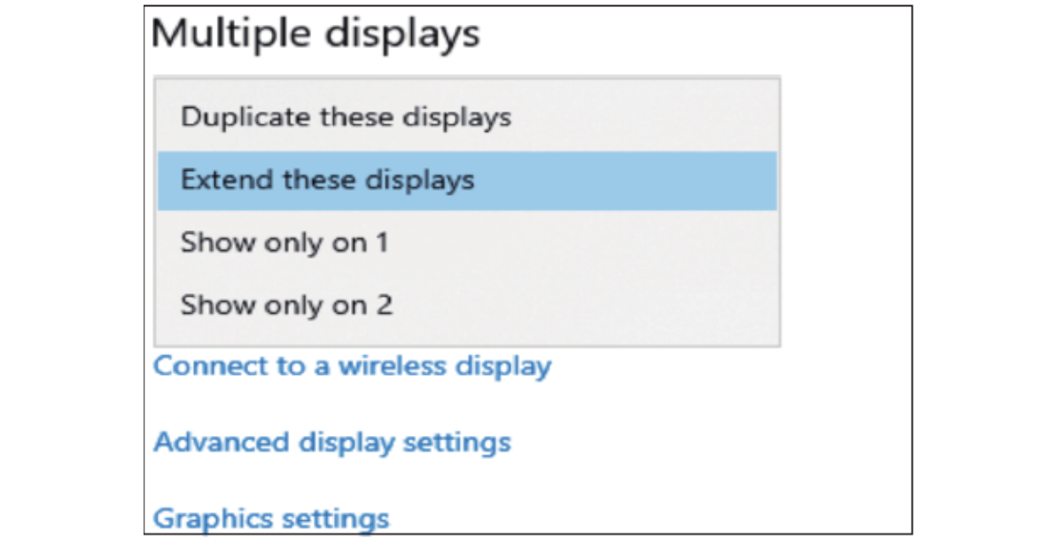Restrict output to display 1 only

pos(284,243)
